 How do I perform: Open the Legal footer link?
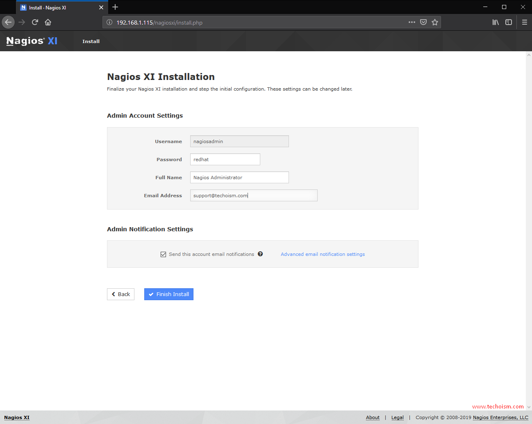point(398,417)
